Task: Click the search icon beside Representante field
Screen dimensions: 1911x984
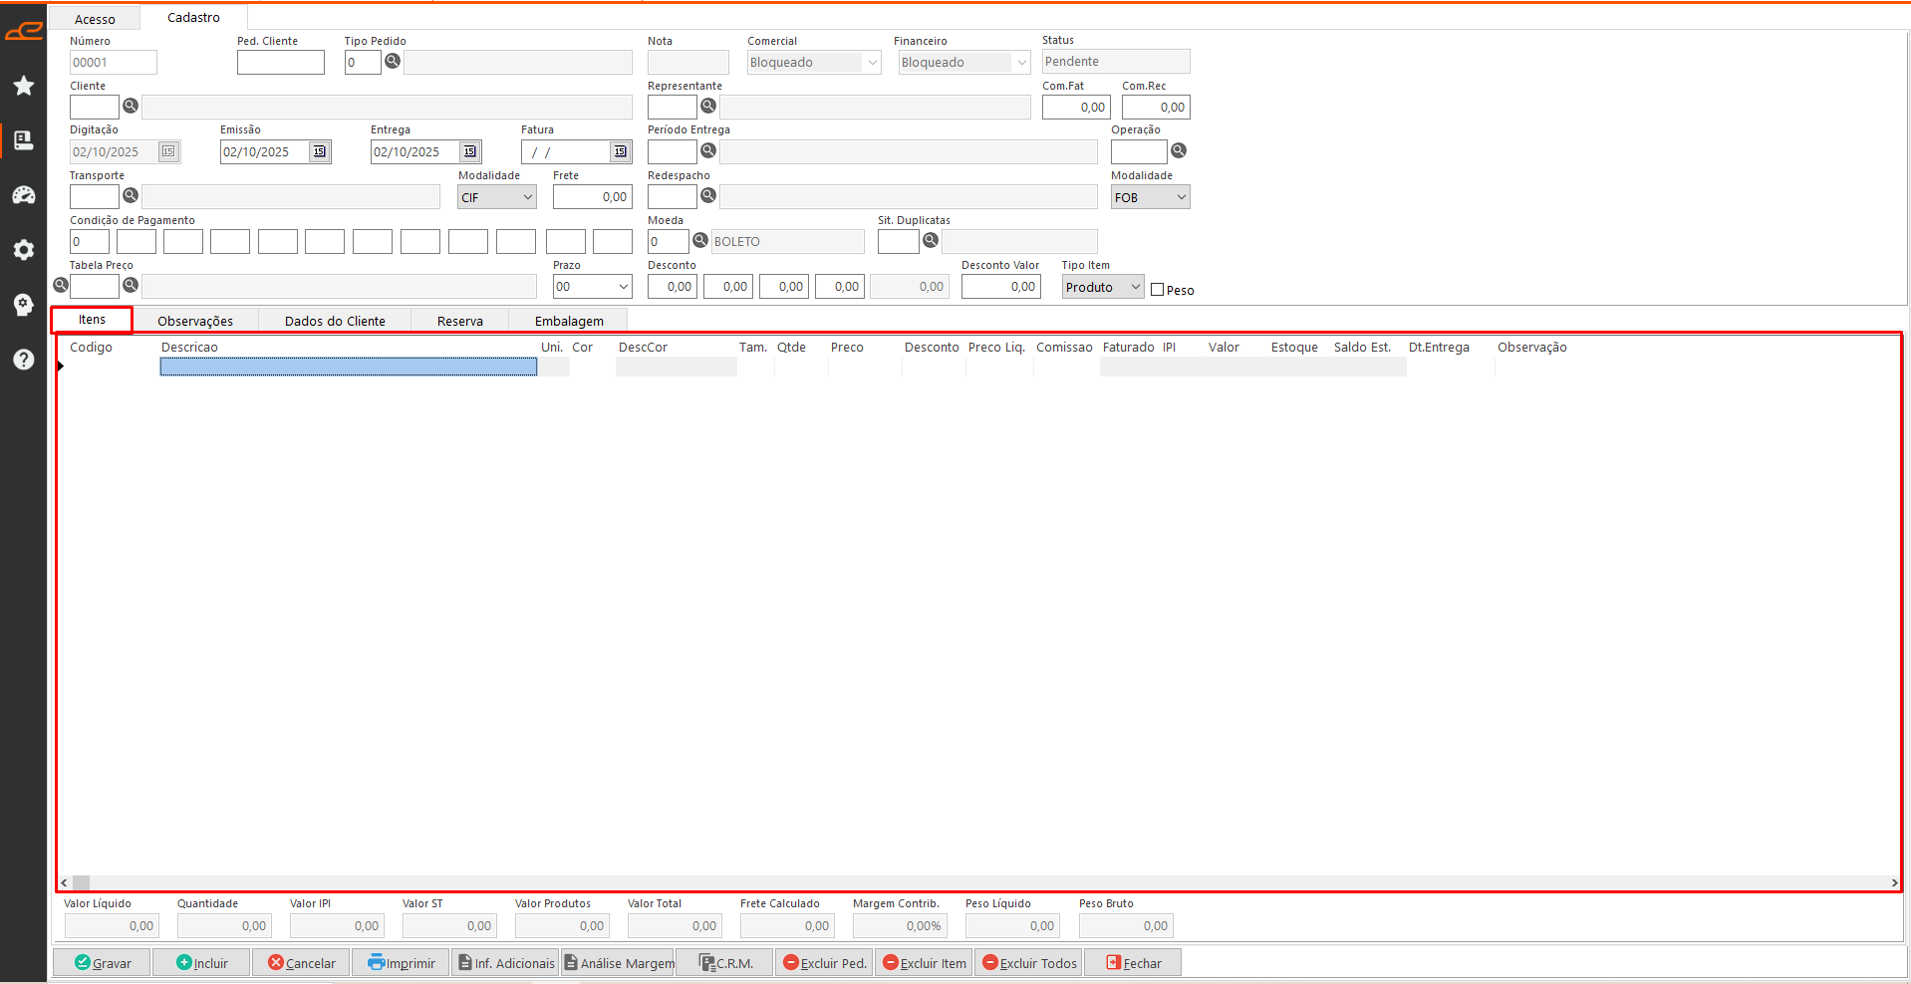Action: coord(708,106)
